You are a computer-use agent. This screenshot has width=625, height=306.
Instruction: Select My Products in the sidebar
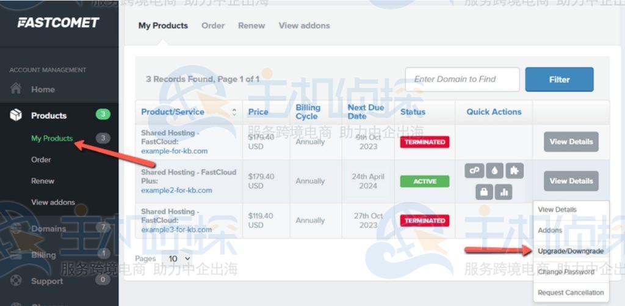pos(52,139)
